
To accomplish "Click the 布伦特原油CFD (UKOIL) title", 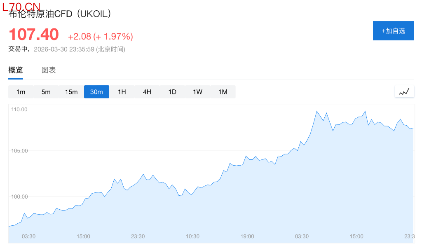I will click(x=60, y=14).
